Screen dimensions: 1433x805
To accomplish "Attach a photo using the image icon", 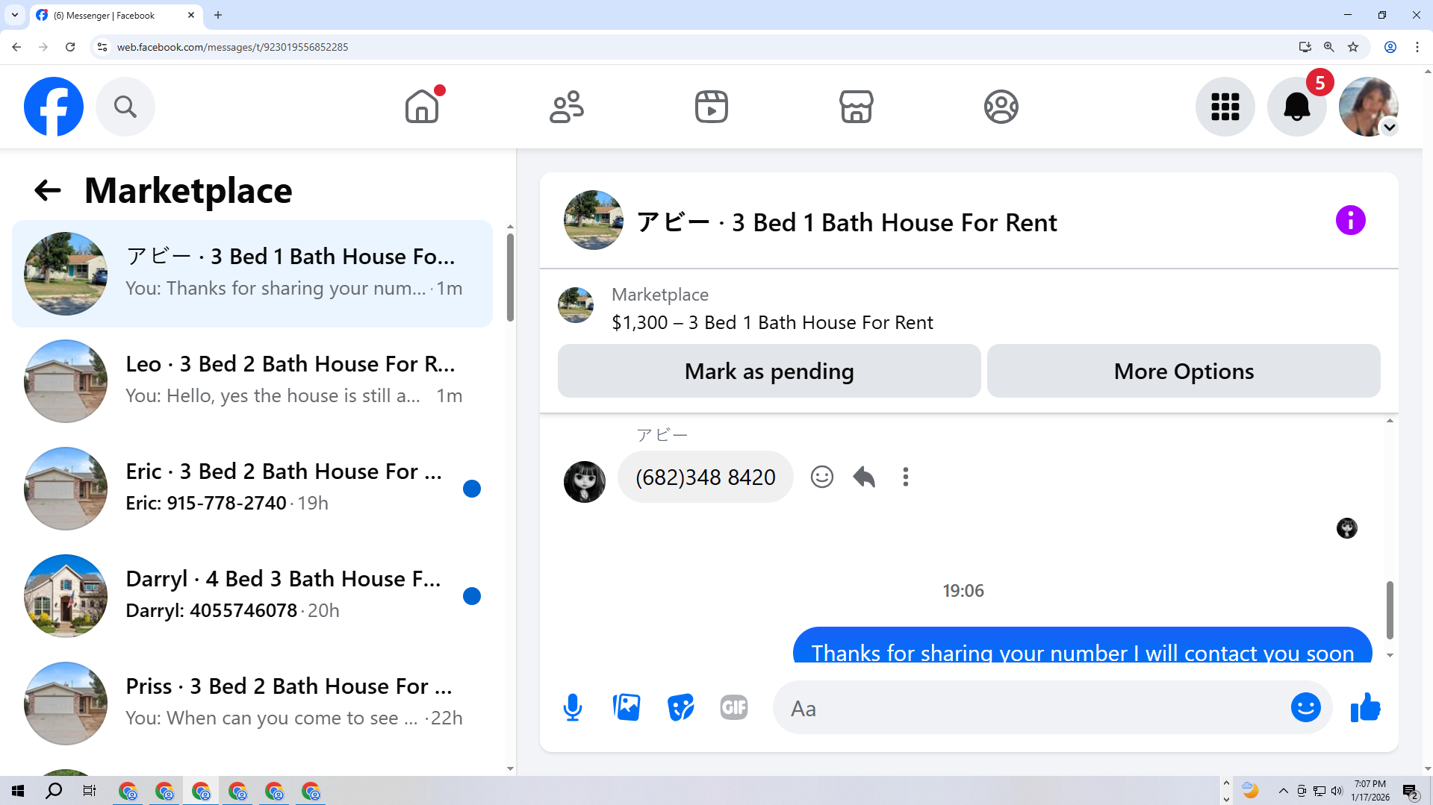I will pos(627,707).
